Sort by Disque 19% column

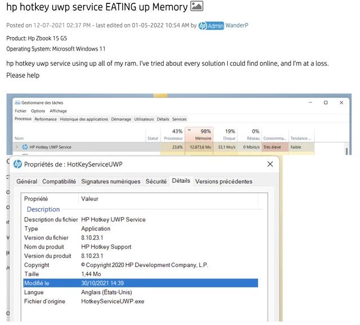pyautogui.click(x=226, y=134)
